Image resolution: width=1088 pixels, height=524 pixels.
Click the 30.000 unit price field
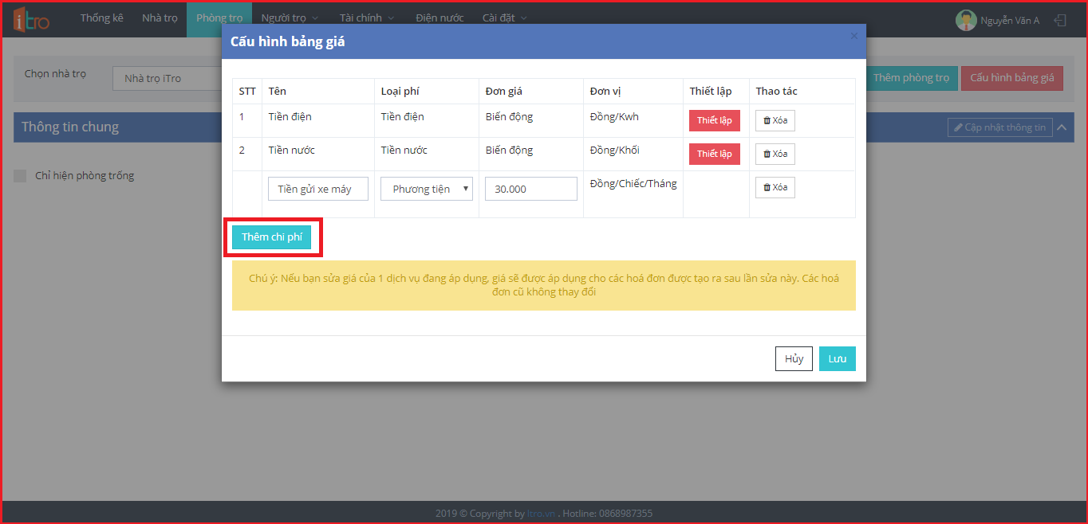point(530,189)
